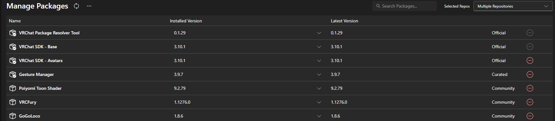Click the VRChat Package Resolver Tool icon

pyautogui.click(x=13, y=33)
